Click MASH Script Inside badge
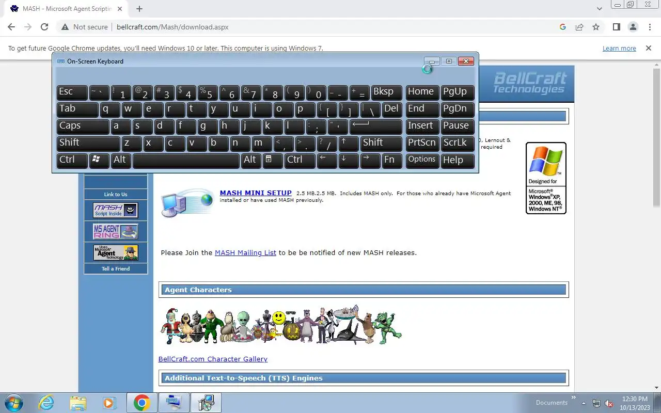This screenshot has height=413, width=661. [x=116, y=210]
